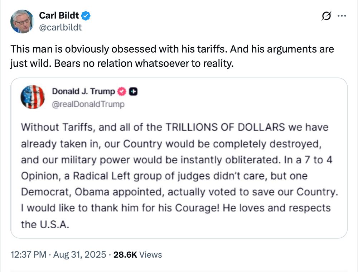The image size is (358, 272).
Task: Click "the U.S.A." last line of quote
Action: pyautogui.click(x=45, y=224)
